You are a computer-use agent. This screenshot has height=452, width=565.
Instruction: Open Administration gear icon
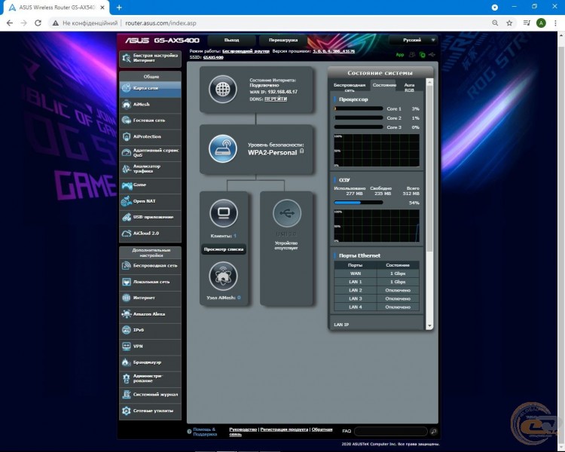126,378
